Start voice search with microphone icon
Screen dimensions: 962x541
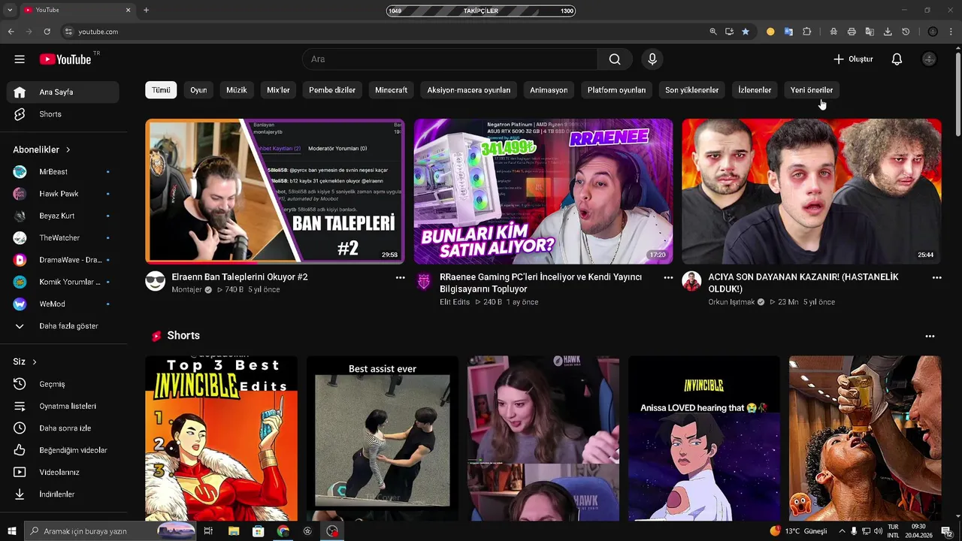(x=652, y=59)
